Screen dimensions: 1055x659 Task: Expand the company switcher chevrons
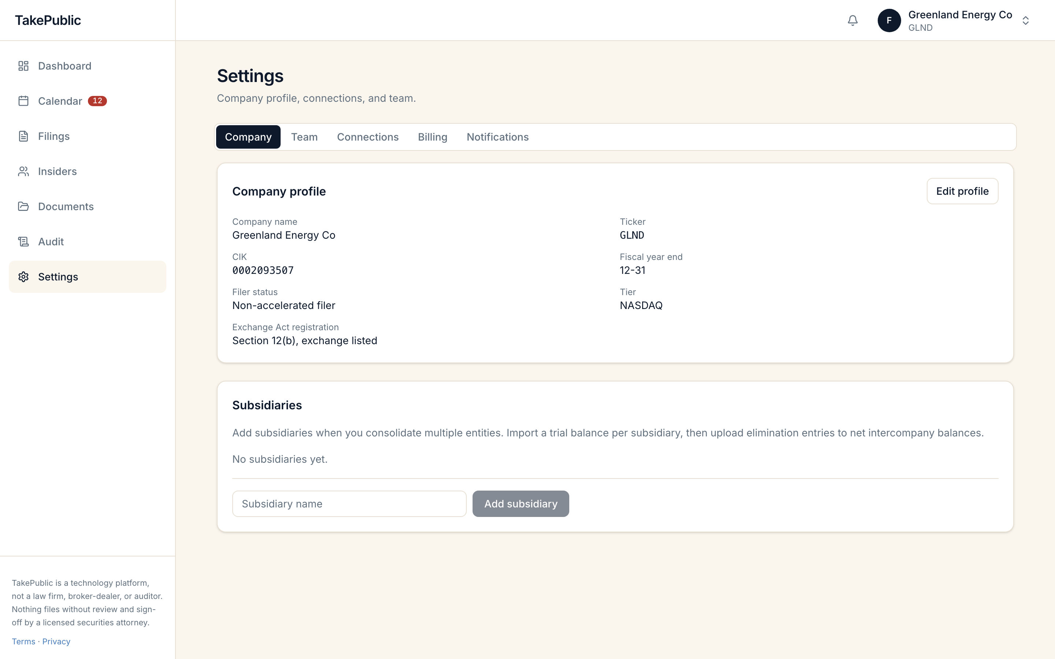point(1025,21)
